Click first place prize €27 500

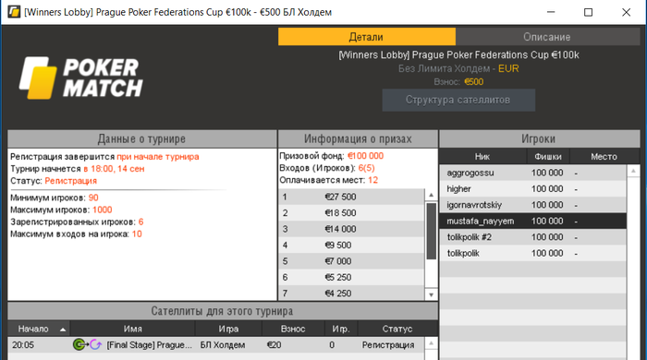[340, 197]
